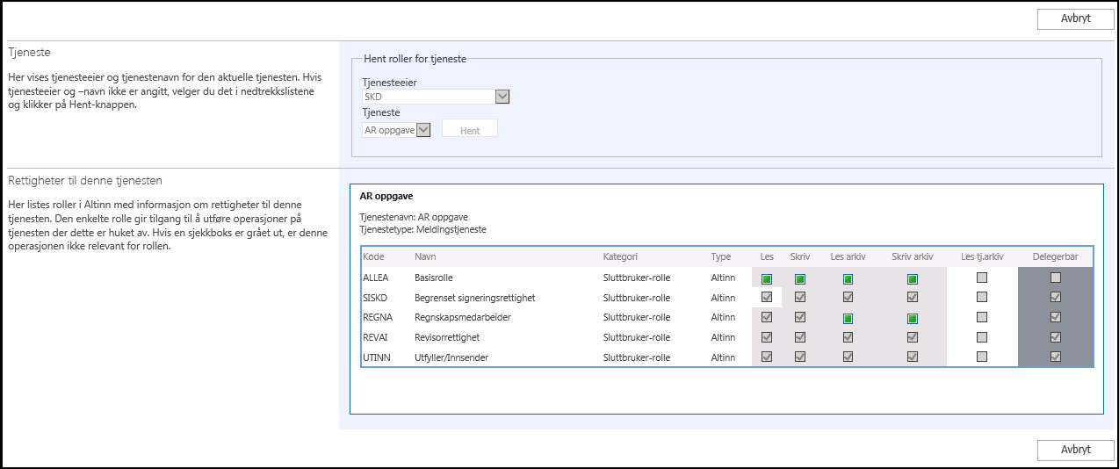The height and width of the screenshot is (469, 1119).
Task: Check Delegerbar box for ALLEA Basisrolle
Action: click(1056, 278)
